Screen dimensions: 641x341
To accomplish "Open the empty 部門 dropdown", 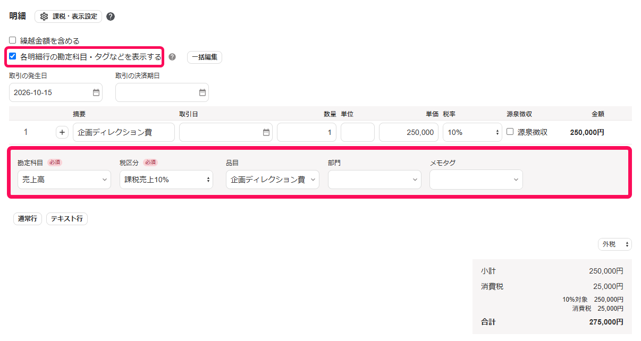I will pyautogui.click(x=375, y=180).
